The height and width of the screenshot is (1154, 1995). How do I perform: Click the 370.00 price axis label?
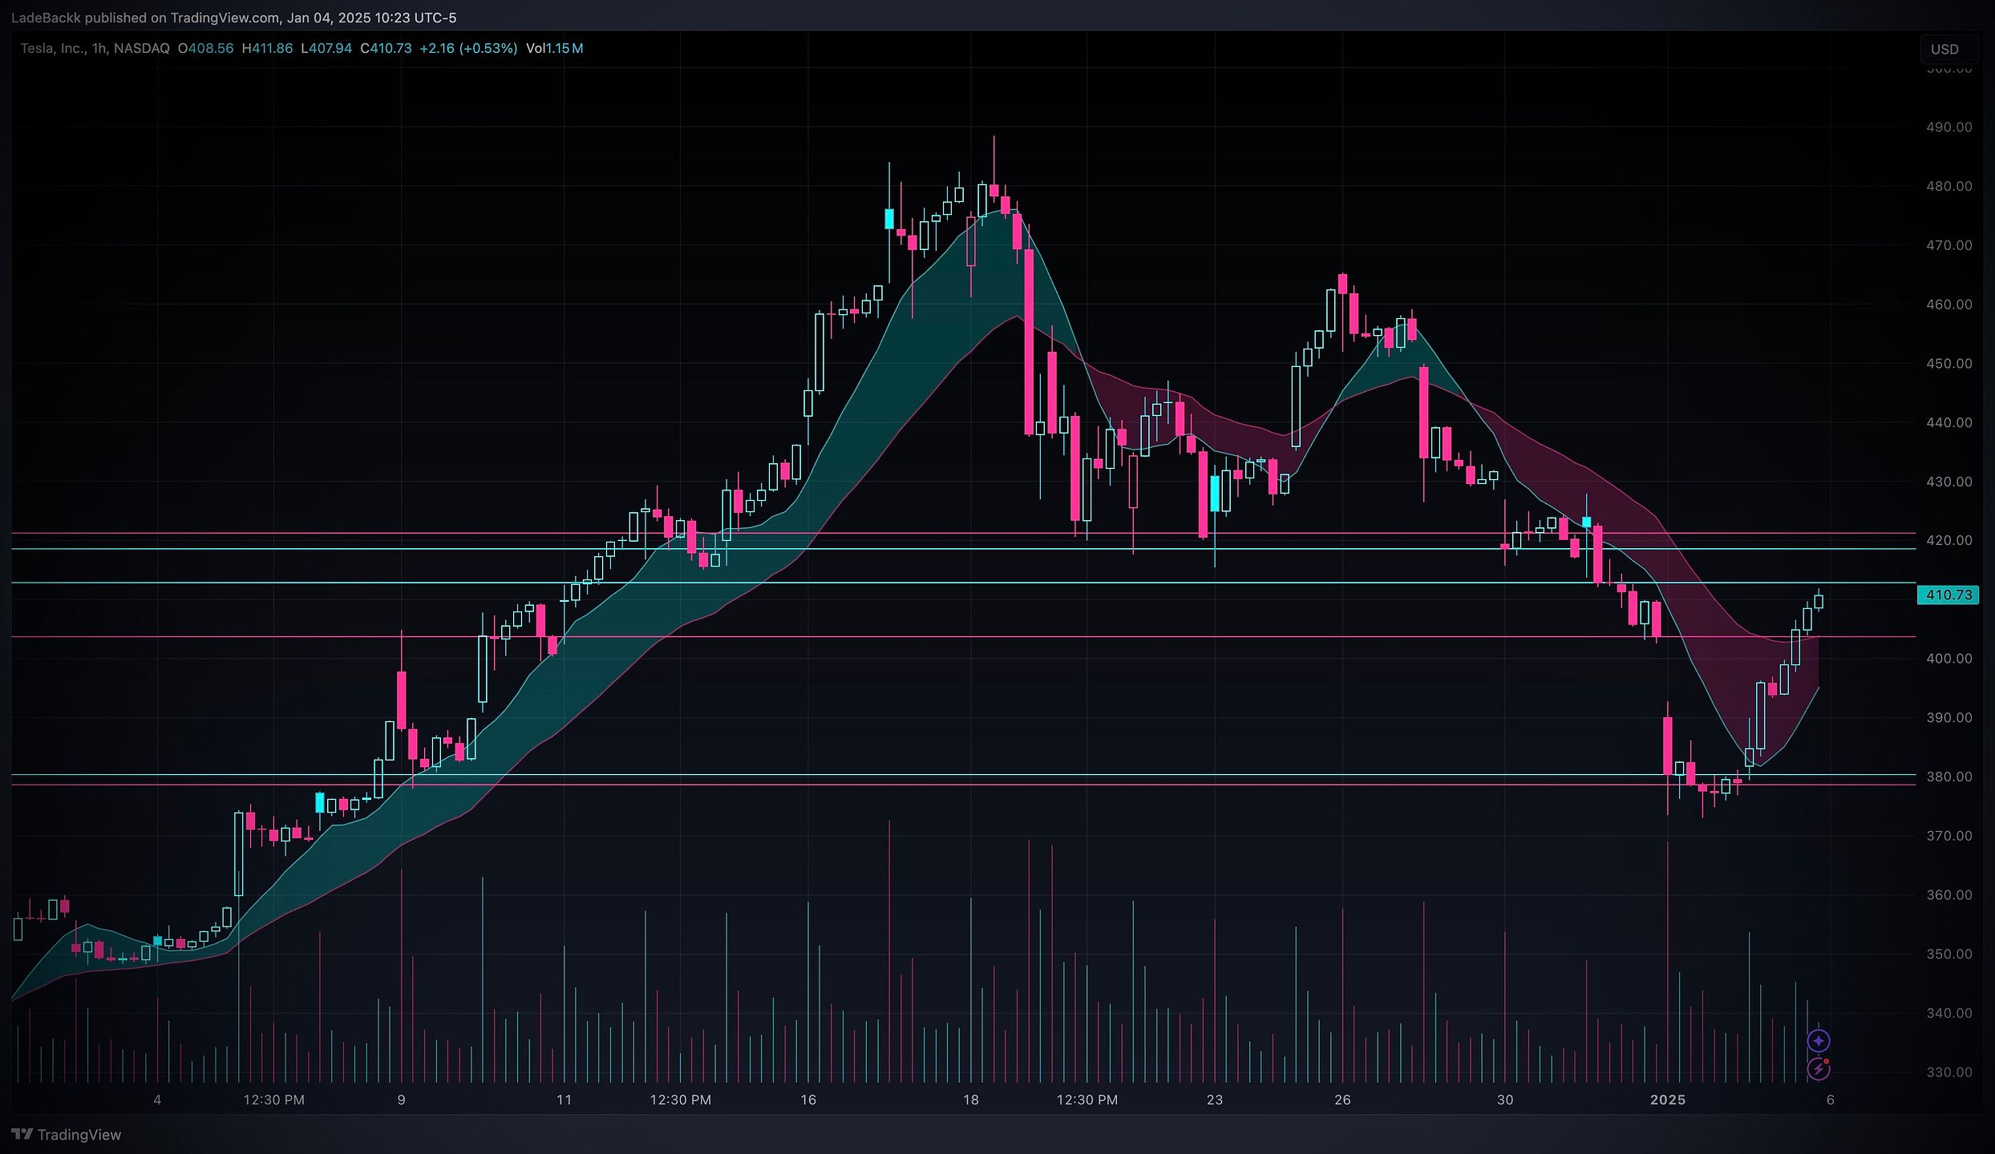pos(1949,836)
